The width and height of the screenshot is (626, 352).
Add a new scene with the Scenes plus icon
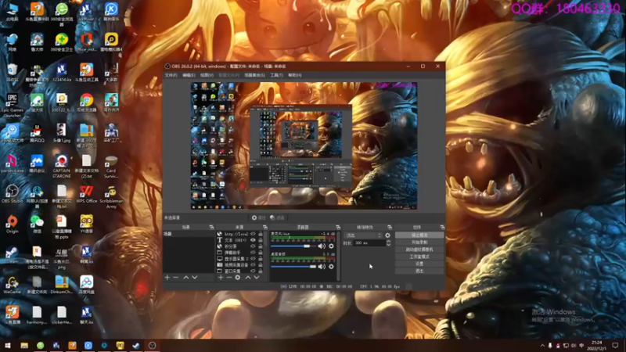[x=167, y=278]
